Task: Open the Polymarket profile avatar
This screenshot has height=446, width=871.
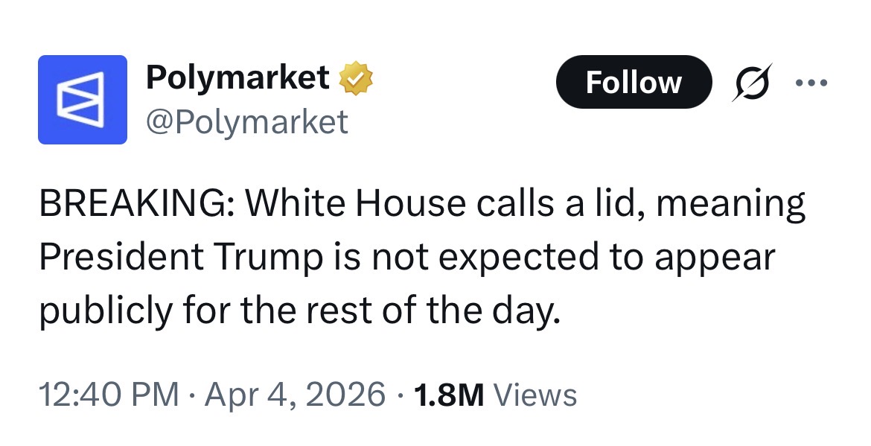Action: 82,100
